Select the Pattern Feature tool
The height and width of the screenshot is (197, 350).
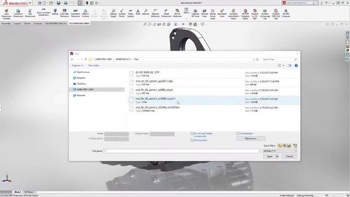click(85, 13)
